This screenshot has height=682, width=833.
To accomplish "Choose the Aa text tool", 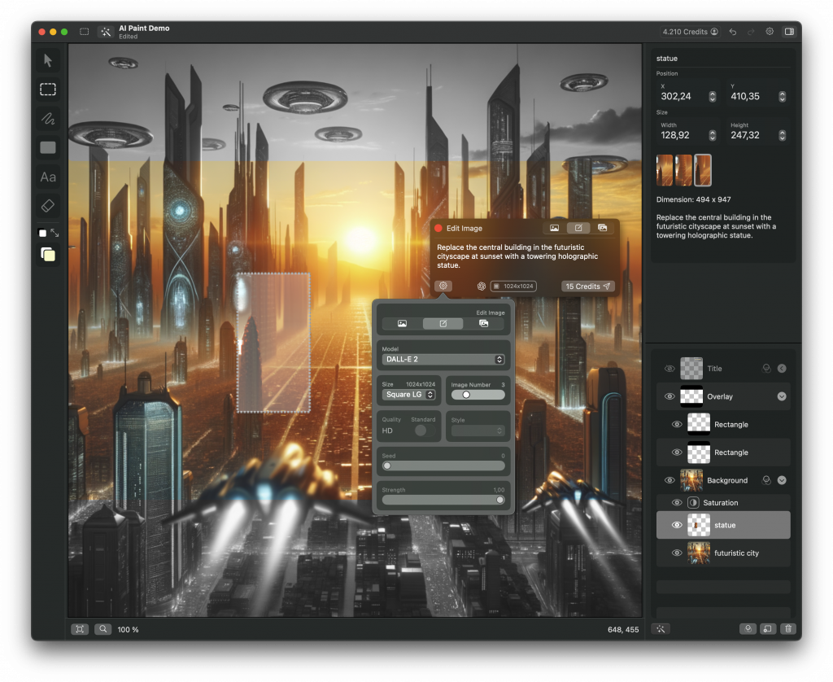I will click(48, 177).
